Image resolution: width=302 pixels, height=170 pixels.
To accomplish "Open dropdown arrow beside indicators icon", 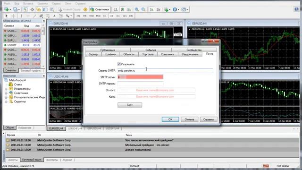I will point(170,9).
